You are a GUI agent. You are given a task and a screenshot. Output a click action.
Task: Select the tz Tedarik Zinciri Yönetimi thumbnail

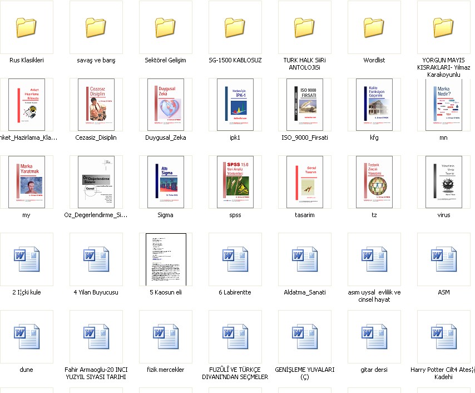[374, 182]
